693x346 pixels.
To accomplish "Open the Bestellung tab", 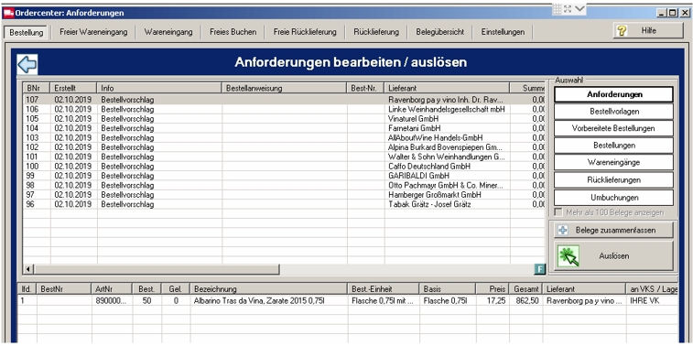I will [x=27, y=32].
